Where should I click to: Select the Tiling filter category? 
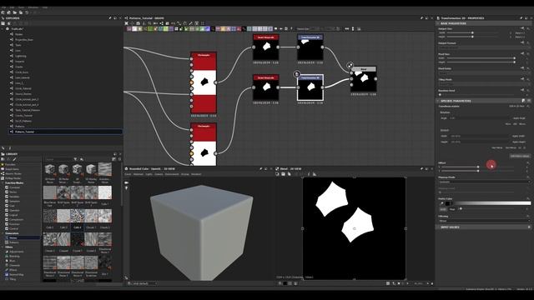[13, 279]
